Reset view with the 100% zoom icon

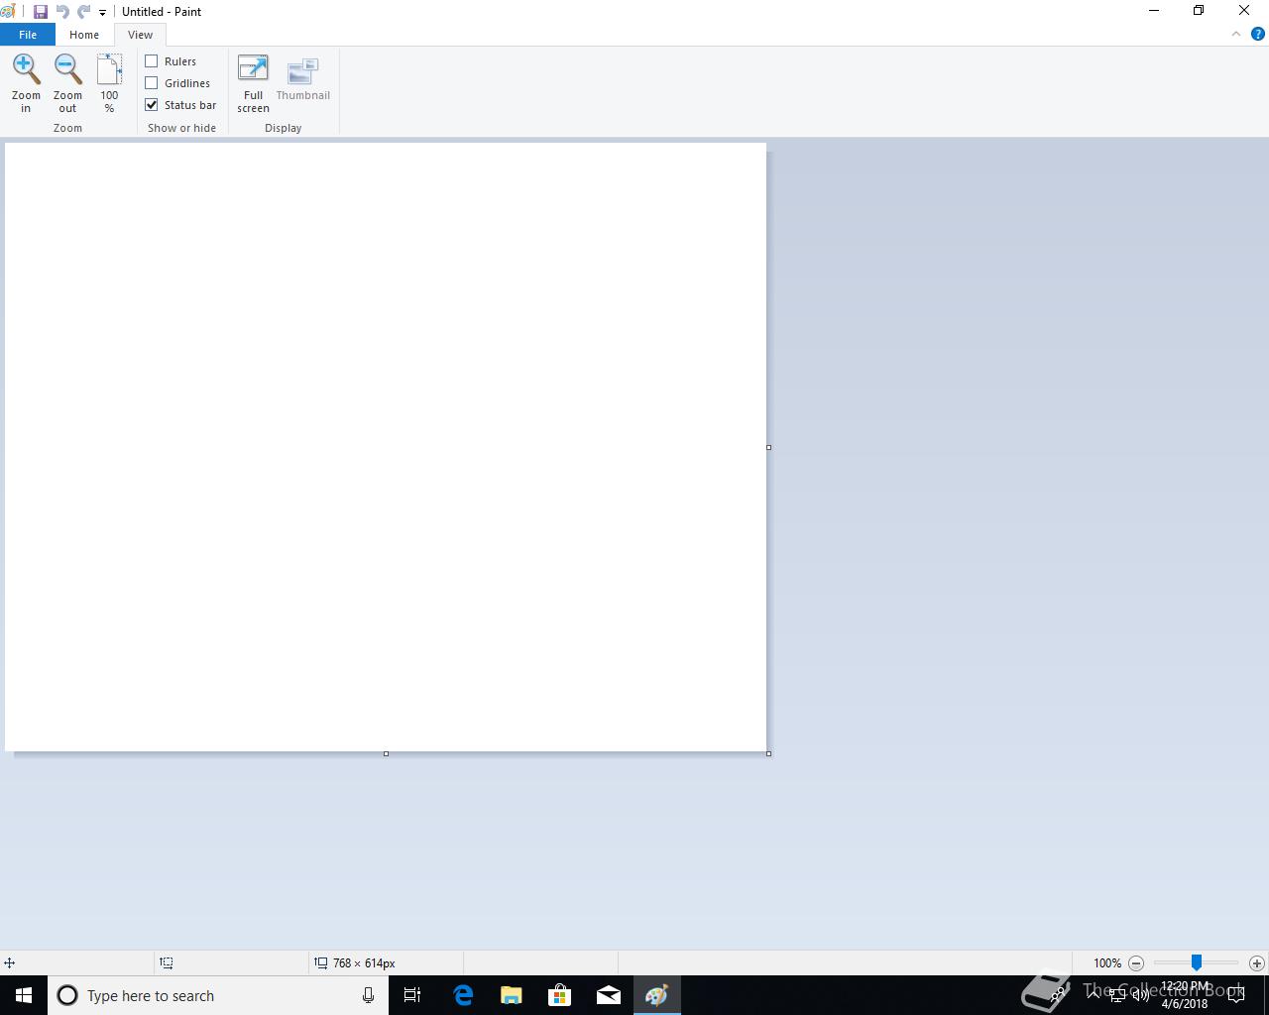click(x=109, y=69)
